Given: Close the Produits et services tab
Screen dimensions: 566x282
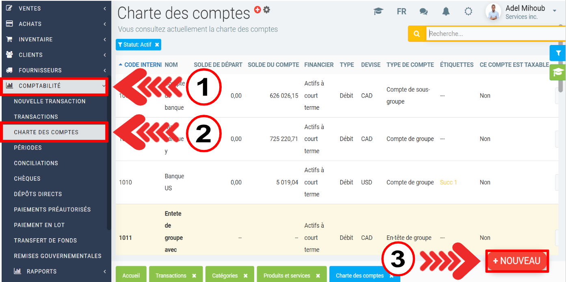Looking at the screenshot, I should [x=318, y=276].
